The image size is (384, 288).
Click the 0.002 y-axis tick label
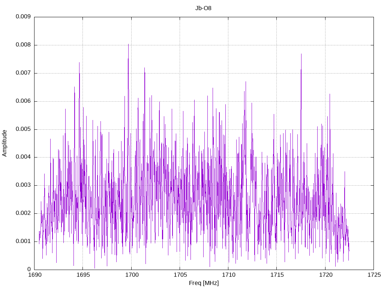(x=23, y=213)
